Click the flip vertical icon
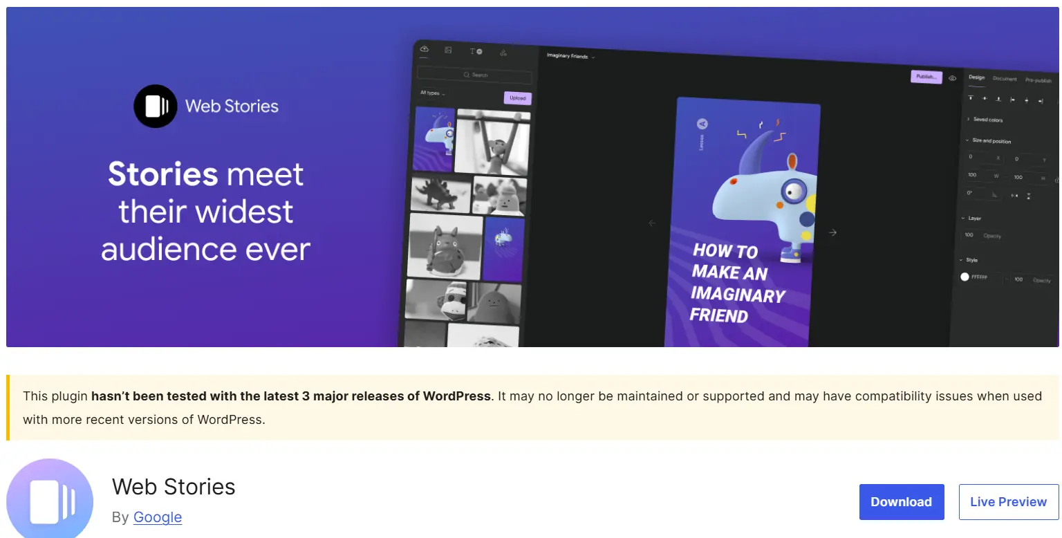The image size is (1062, 538). (x=1029, y=196)
